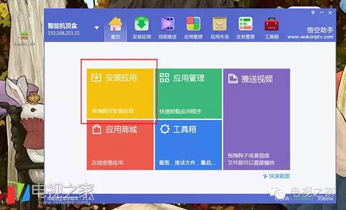The height and width of the screenshot is (210, 346).
Task: Open 工具箱 in the top toolbar
Action: tap(272, 28)
